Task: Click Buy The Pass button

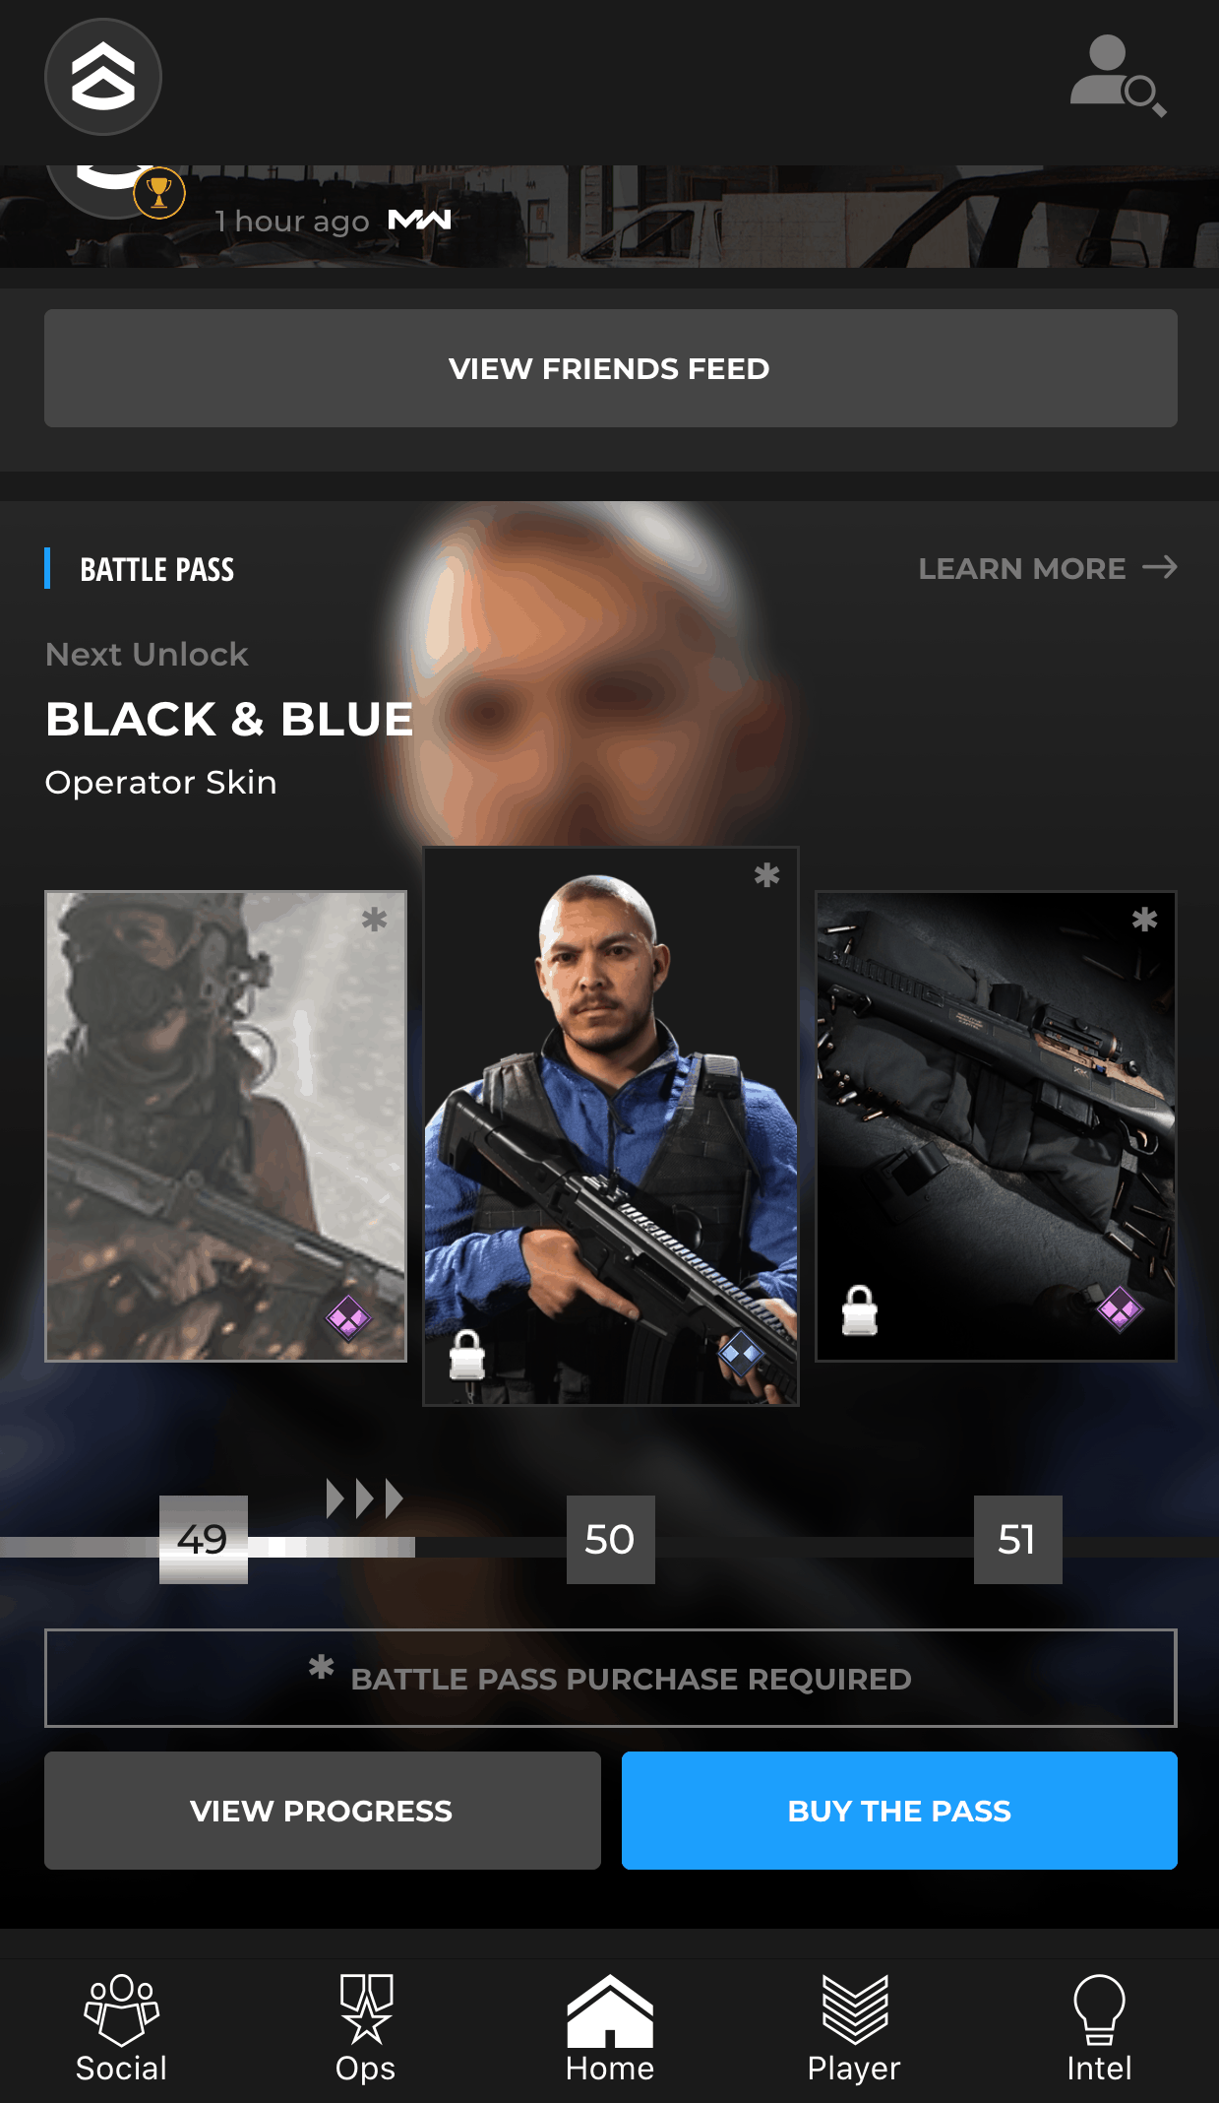Action: 899,1811
